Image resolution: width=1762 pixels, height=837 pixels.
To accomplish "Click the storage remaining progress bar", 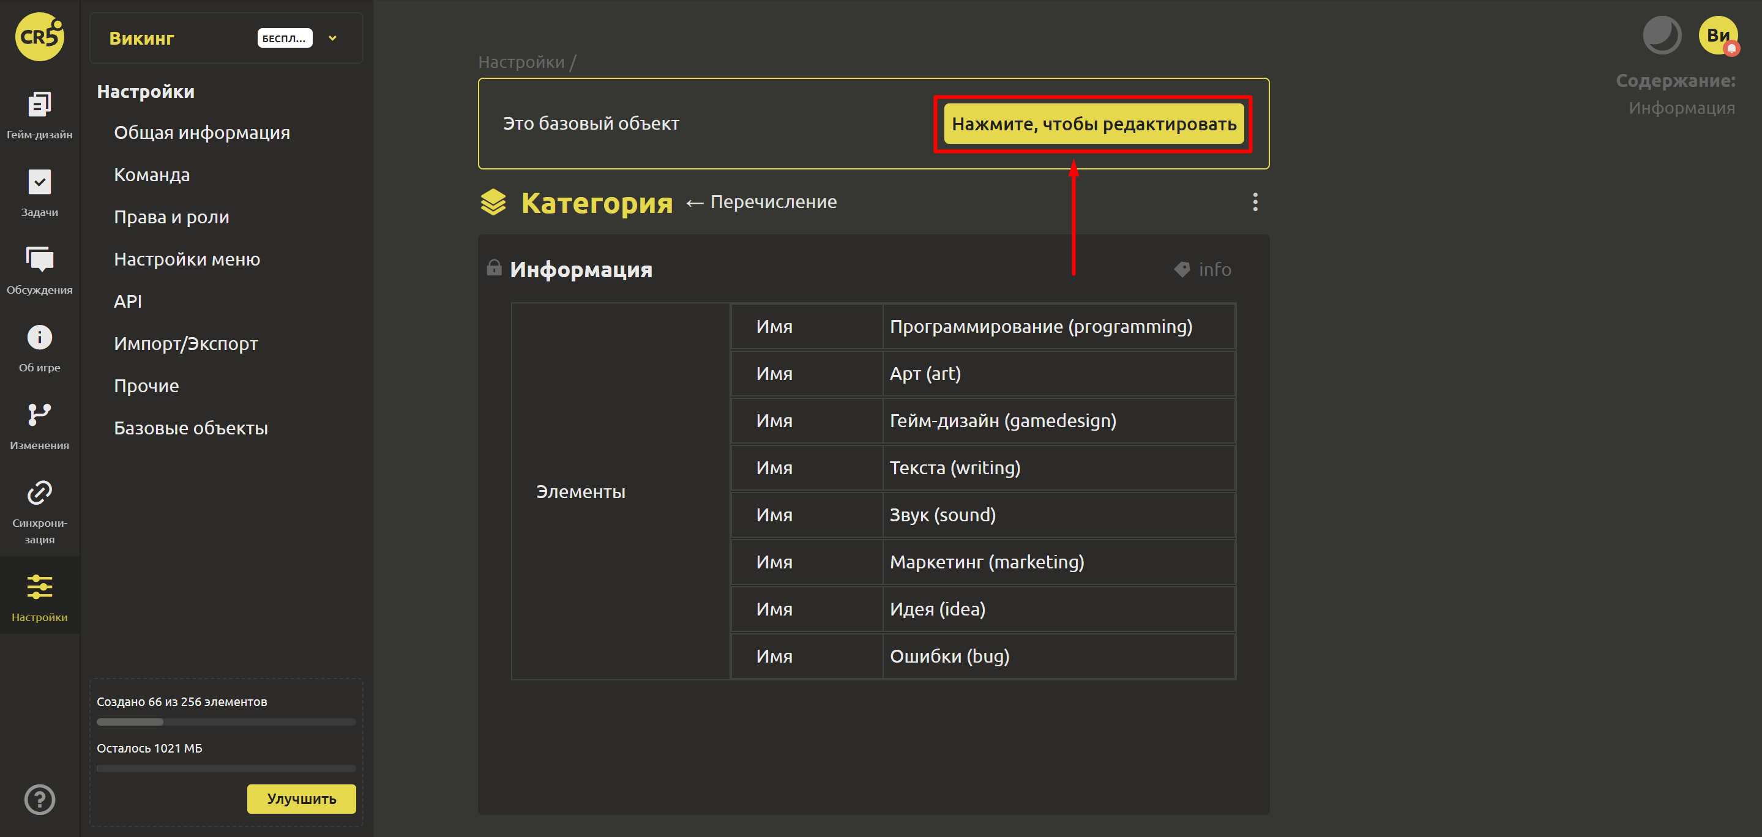I will click(x=226, y=768).
